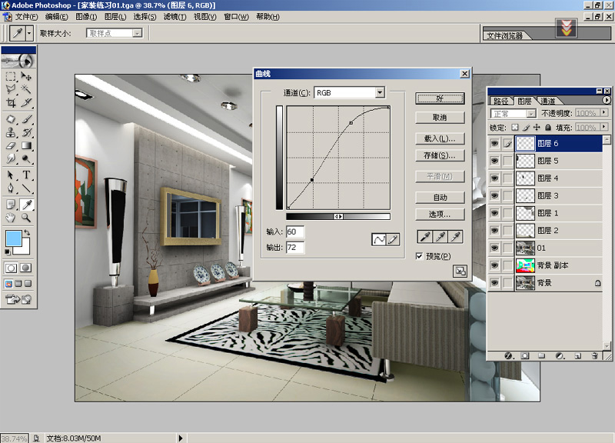The width and height of the screenshot is (615, 443).
Task: Pick the black point eyedropper in Curves
Action: point(424,236)
